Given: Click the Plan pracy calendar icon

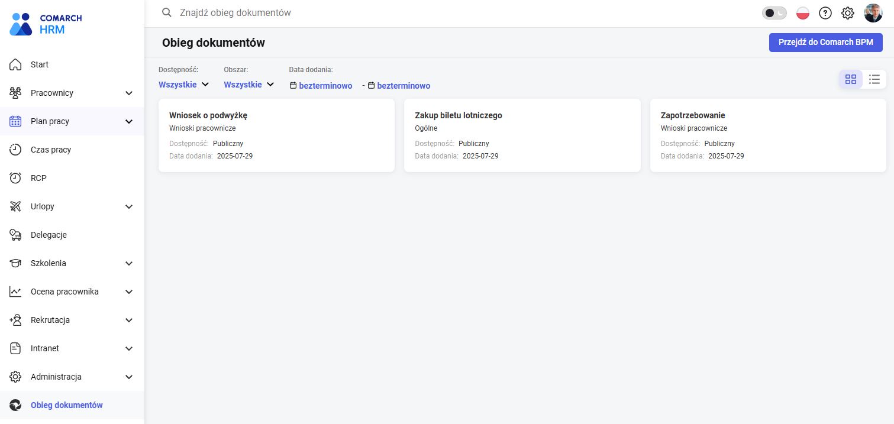Looking at the screenshot, I should [16, 121].
